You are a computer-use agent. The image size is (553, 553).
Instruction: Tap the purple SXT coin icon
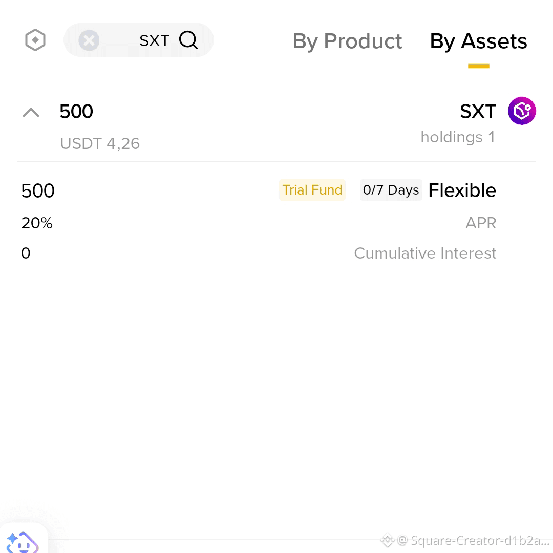click(522, 111)
